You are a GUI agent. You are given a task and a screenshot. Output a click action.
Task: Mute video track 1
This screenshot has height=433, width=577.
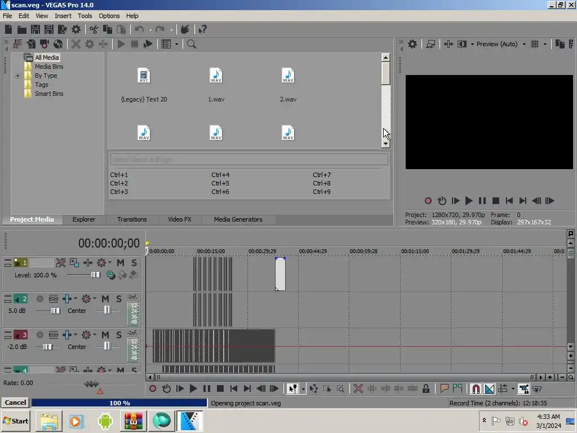tap(121, 263)
